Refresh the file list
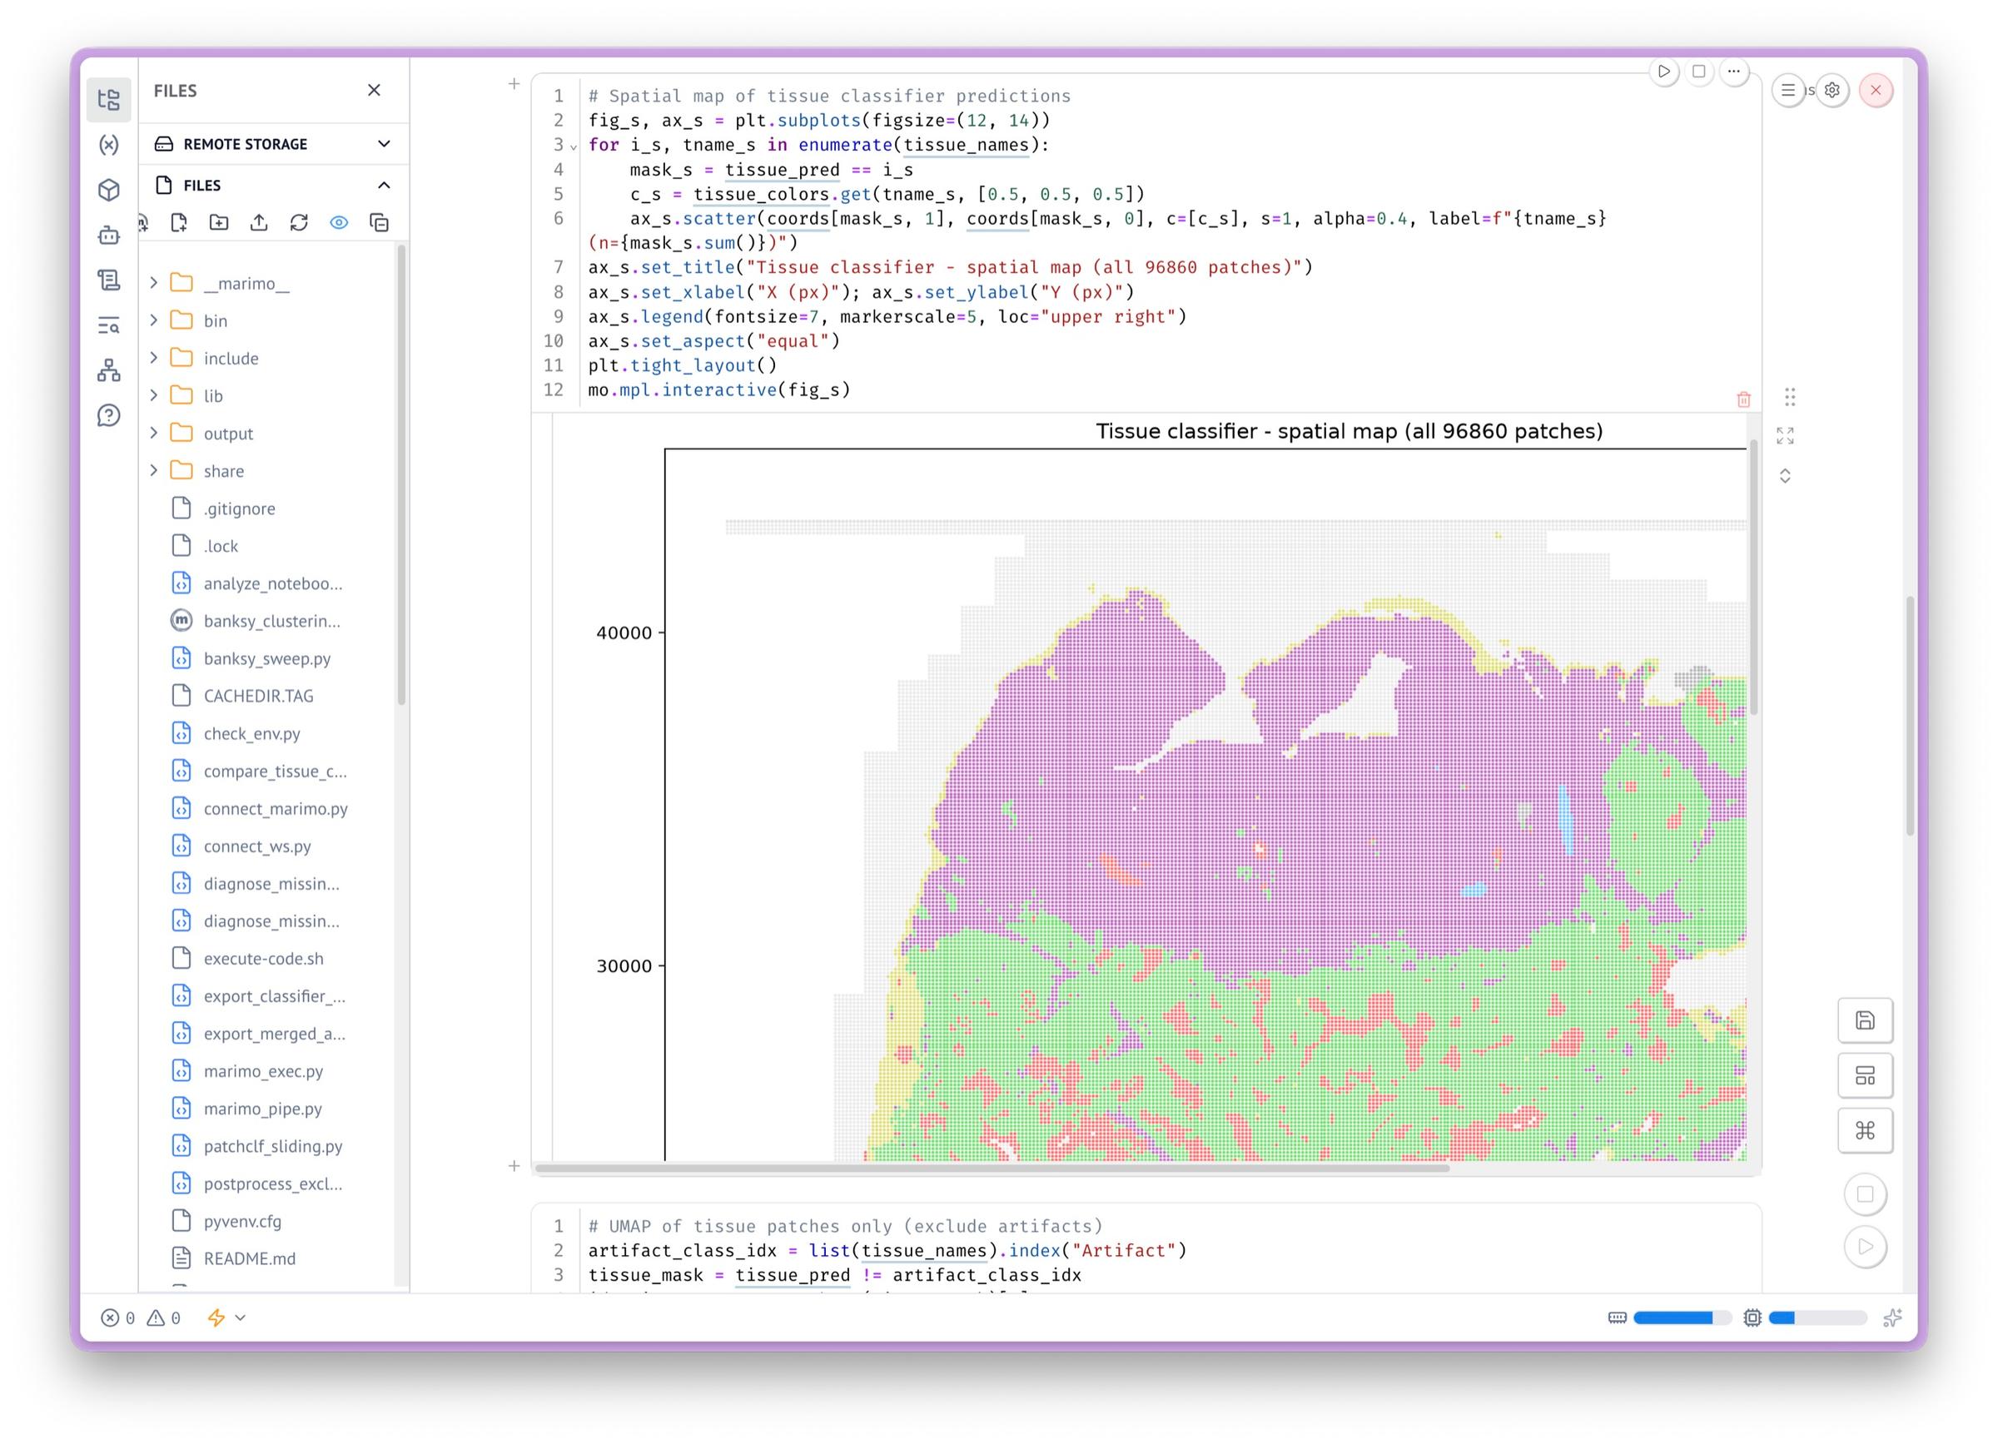The width and height of the screenshot is (1998, 1444). click(299, 223)
